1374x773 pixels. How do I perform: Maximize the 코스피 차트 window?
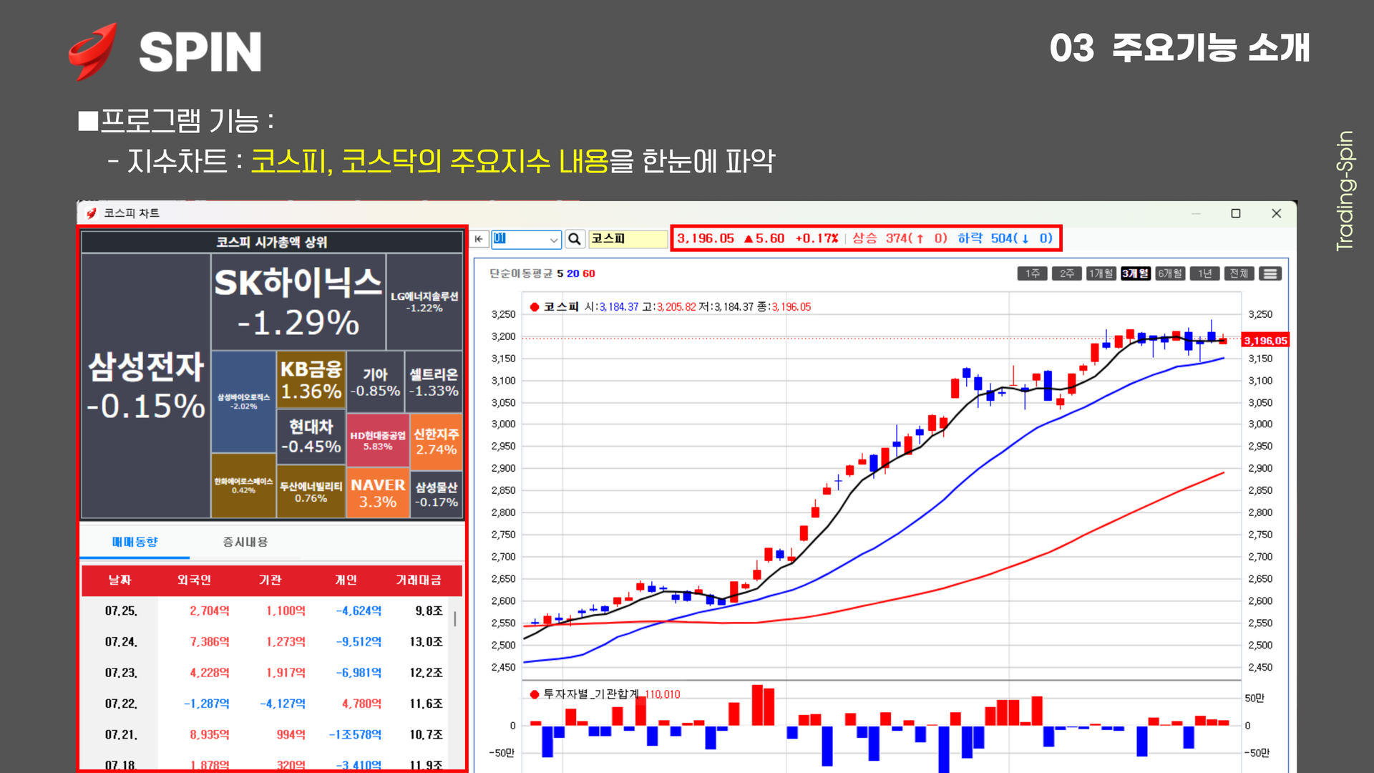[x=1235, y=213]
